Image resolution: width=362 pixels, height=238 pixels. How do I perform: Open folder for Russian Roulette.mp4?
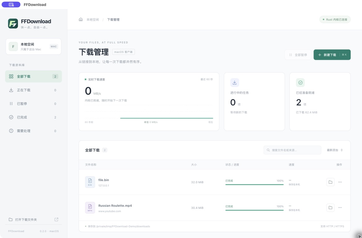[x=330, y=208]
